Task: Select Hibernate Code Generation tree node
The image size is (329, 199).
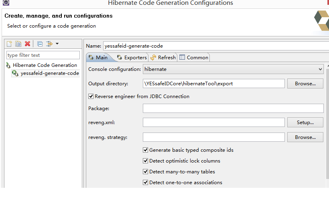Action: (45, 65)
